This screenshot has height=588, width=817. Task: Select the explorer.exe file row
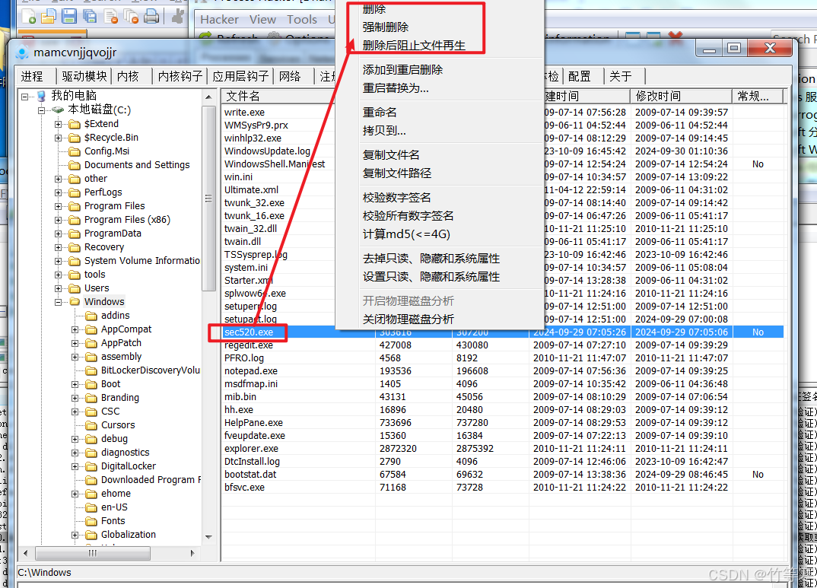[x=503, y=449]
